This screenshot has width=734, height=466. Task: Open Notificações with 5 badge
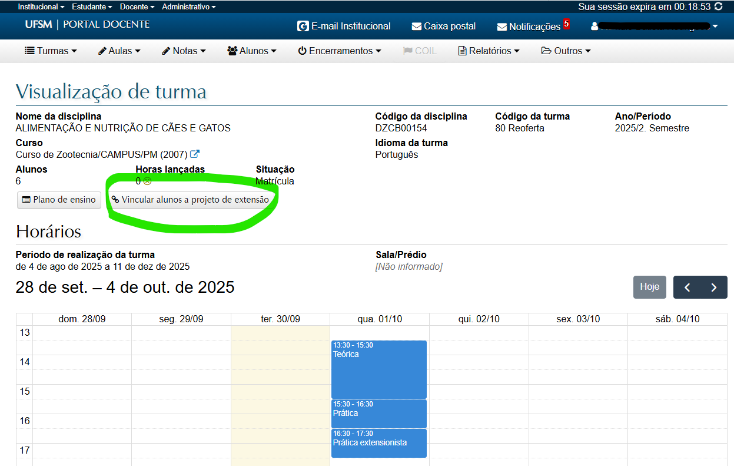(x=529, y=27)
